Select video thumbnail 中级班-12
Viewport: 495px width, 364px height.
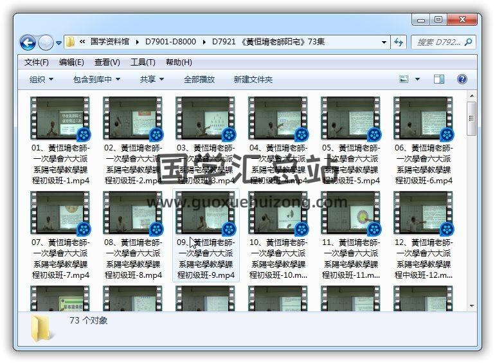coord(423,212)
